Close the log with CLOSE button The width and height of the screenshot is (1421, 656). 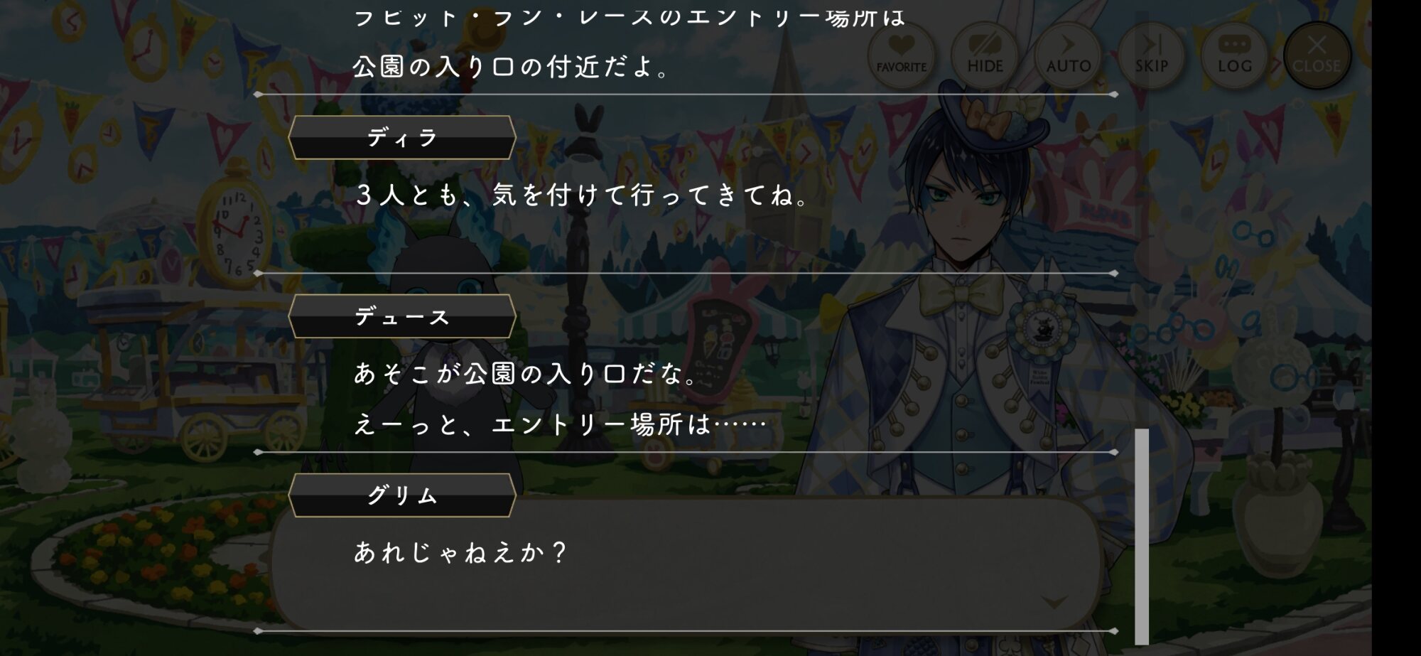(x=1317, y=55)
